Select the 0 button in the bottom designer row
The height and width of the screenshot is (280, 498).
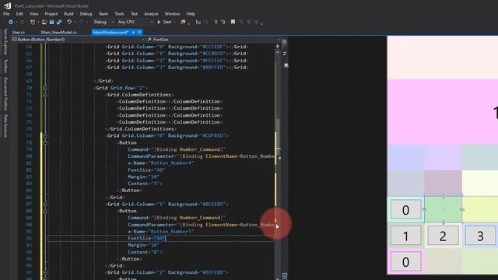pyautogui.click(x=405, y=262)
